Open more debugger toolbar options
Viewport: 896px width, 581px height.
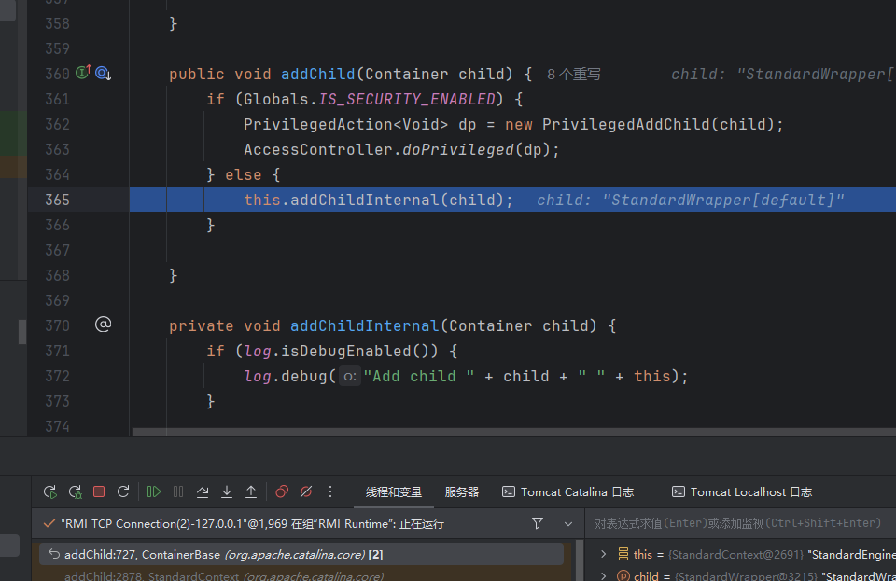(x=330, y=491)
